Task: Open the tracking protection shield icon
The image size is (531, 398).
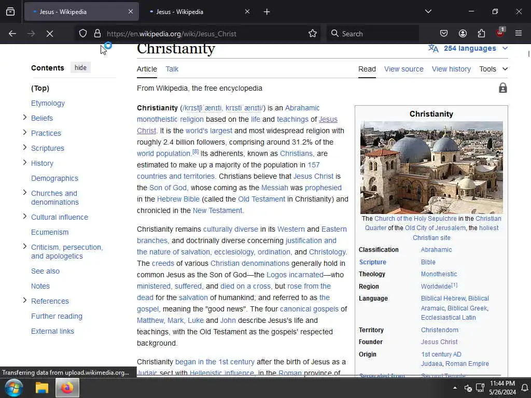Action: pyautogui.click(x=83, y=34)
